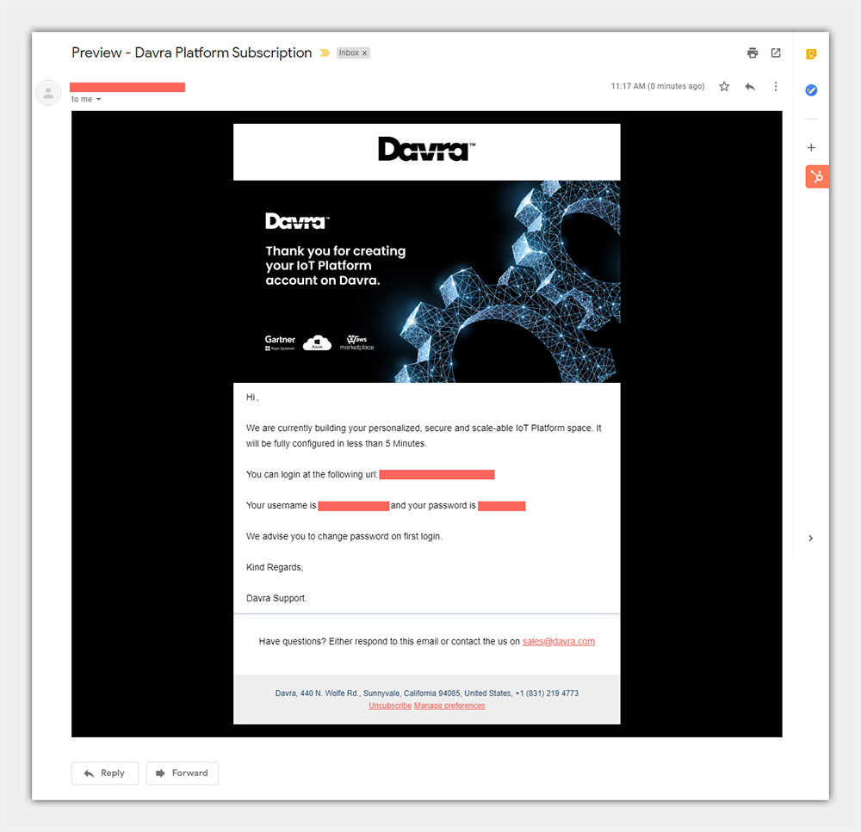Image resolution: width=861 pixels, height=832 pixels.
Task: Click the 'Davra Support.' signature text
Action: [276, 598]
